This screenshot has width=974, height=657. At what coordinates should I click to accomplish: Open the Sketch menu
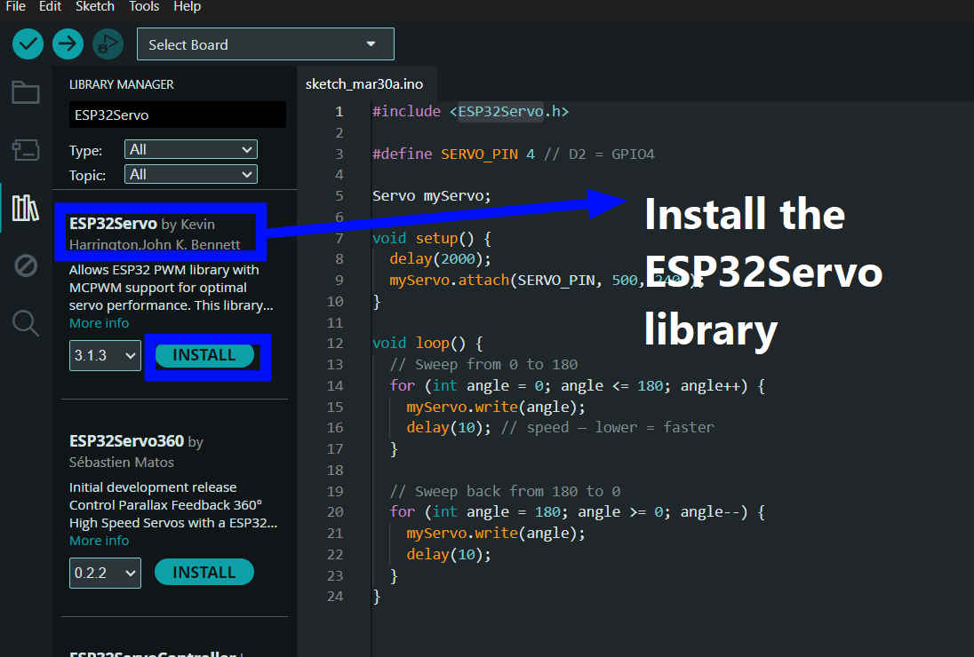[95, 7]
